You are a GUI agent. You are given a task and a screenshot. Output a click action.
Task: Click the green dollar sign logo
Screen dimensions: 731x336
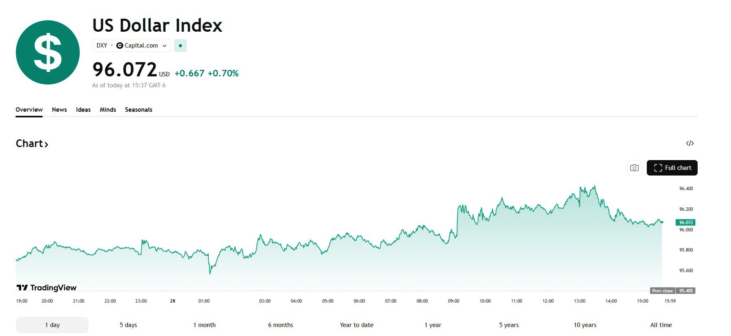48,52
